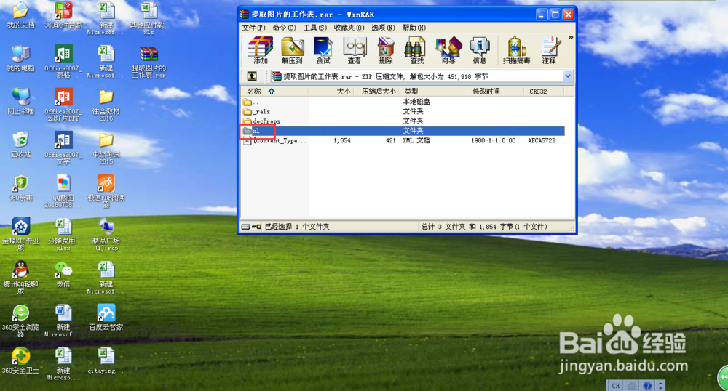
Task: Select 精品广场(1).rdp desktop file
Action: pyautogui.click(x=106, y=235)
